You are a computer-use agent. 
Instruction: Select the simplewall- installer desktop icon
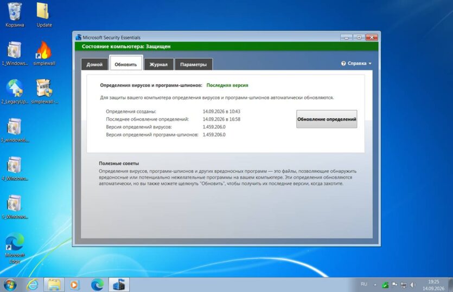click(x=44, y=92)
